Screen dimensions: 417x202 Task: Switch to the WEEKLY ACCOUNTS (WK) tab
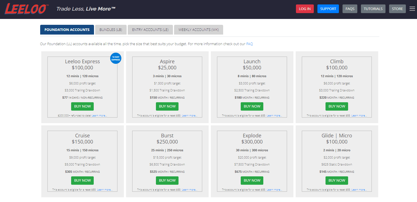click(x=198, y=30)
